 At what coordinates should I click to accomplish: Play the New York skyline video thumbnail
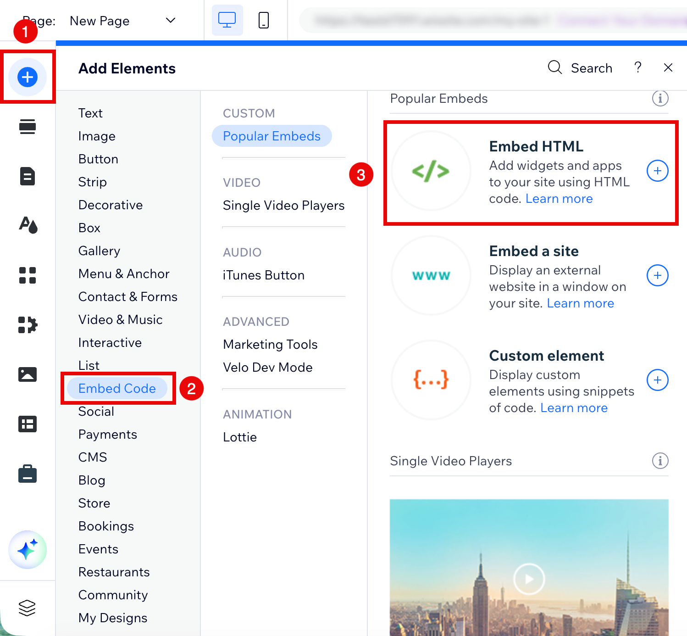[x=529, y=579]
